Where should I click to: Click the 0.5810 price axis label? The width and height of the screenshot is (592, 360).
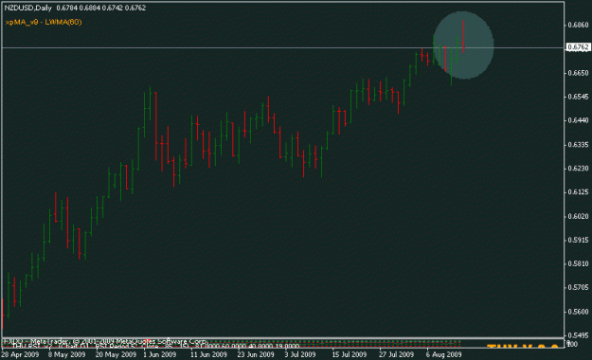point(578,264)
